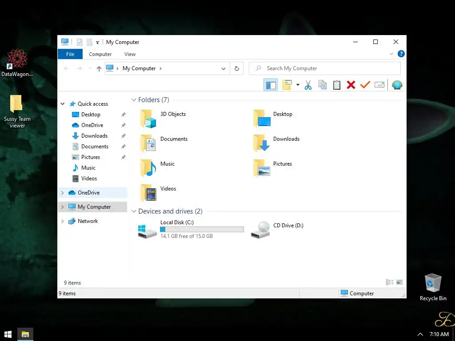Open dropdown arrow beside folder options icon
Image resolution: width=455 pixels, height=341 pixels.
point(298,85)
